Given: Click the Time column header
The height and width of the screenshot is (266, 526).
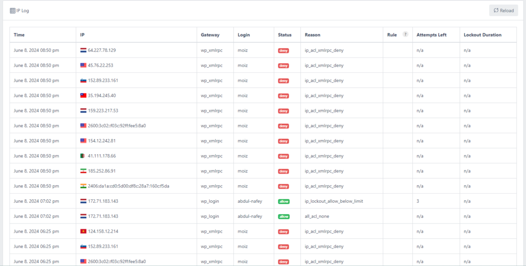Looking at the screenshot, I should tap(19, 35).
